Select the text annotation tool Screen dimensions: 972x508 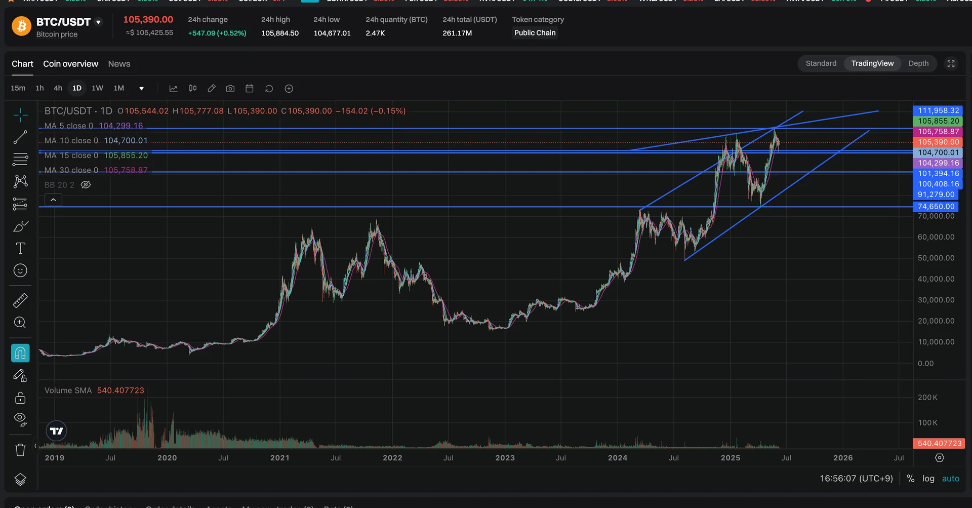[20, 248]
